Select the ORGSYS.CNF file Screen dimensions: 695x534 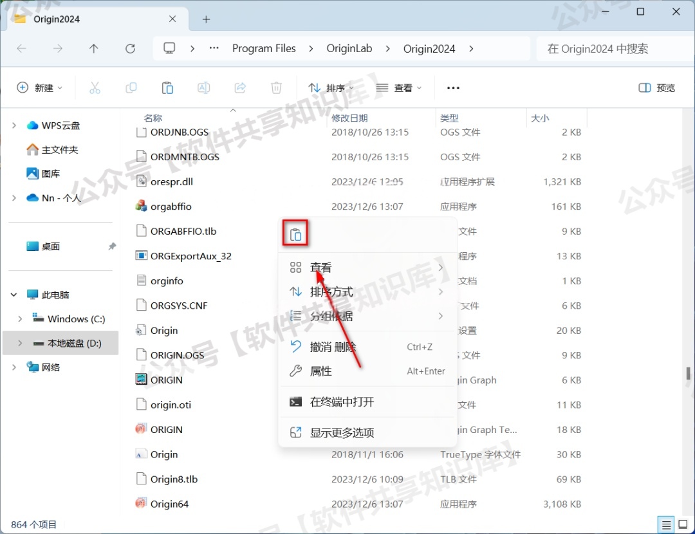pos(172,306)
